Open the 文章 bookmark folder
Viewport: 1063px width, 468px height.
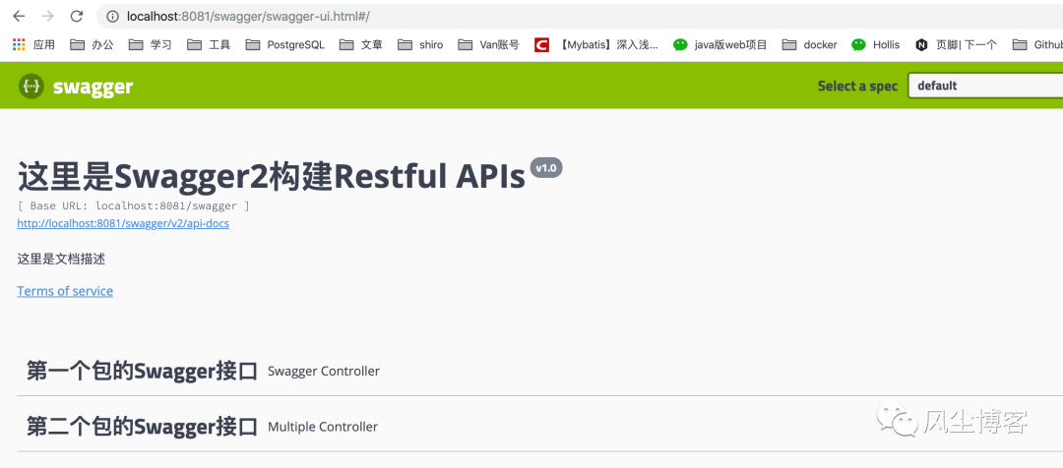pyautogui.click(x=360, y=44)
